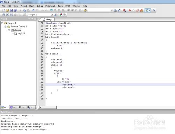The height and width of the screenshot is (134, 175).
Task: Click the '#include <reg52.h>' line
Action: pyautogui.click(x=58, y=23)
